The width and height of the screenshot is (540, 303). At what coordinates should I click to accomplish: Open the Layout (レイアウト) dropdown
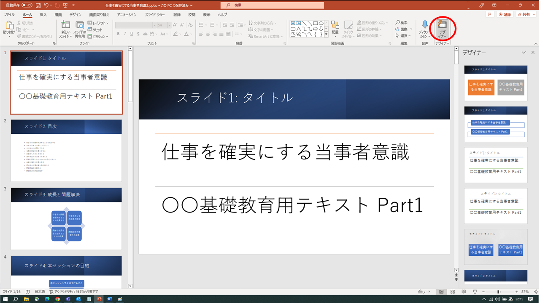98,23
